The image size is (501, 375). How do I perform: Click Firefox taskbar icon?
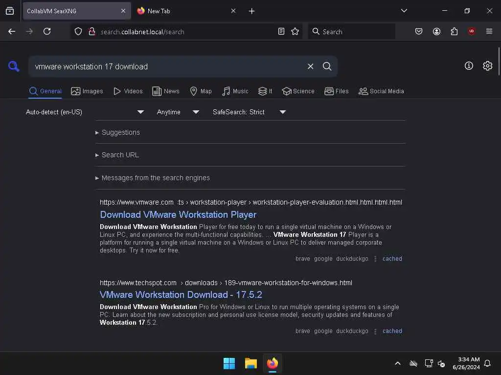click(x=272, y=363)
